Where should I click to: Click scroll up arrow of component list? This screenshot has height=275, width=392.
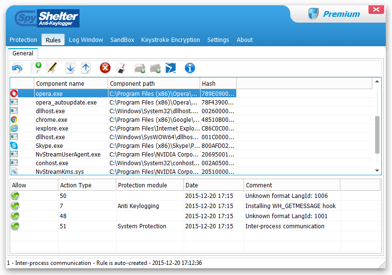pyautogui.click(x=377, y=83)
